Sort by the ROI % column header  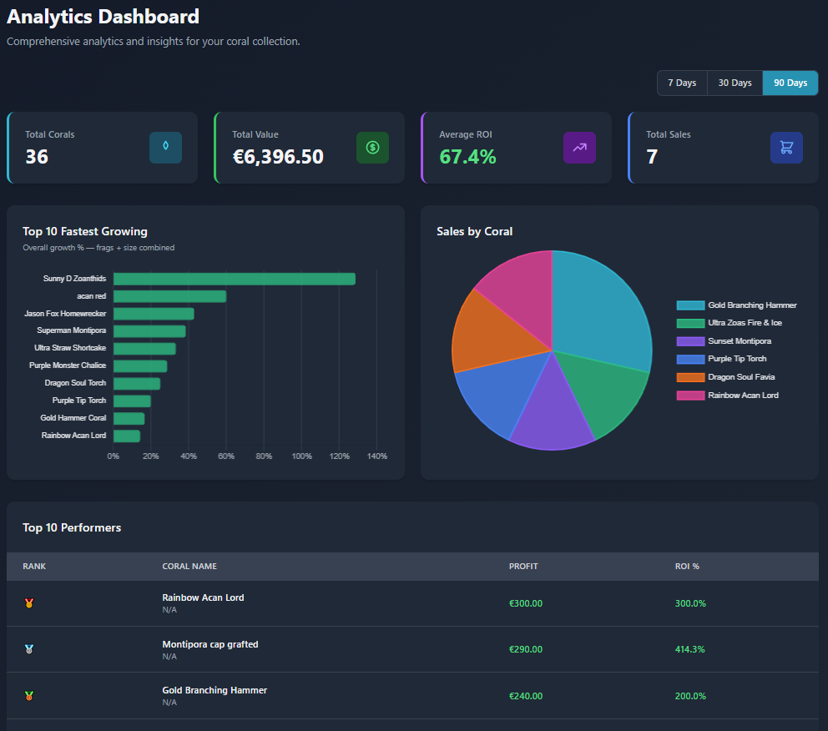point(687,566)
